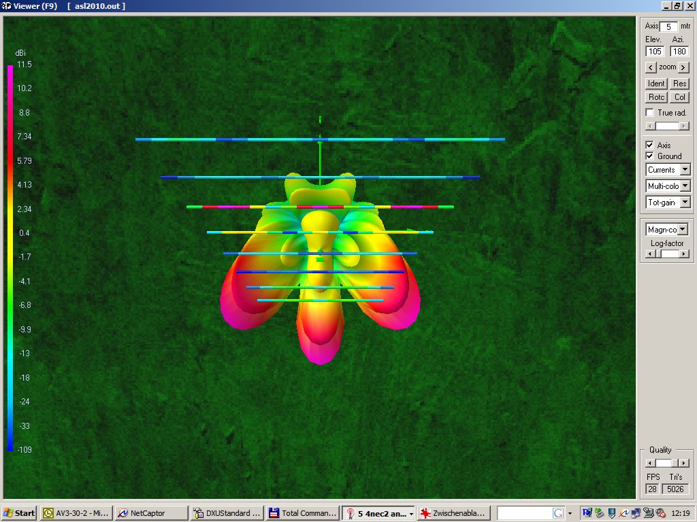Click the Quality slider left arrow
The image size is (697, 522).
tap(650, 463)
